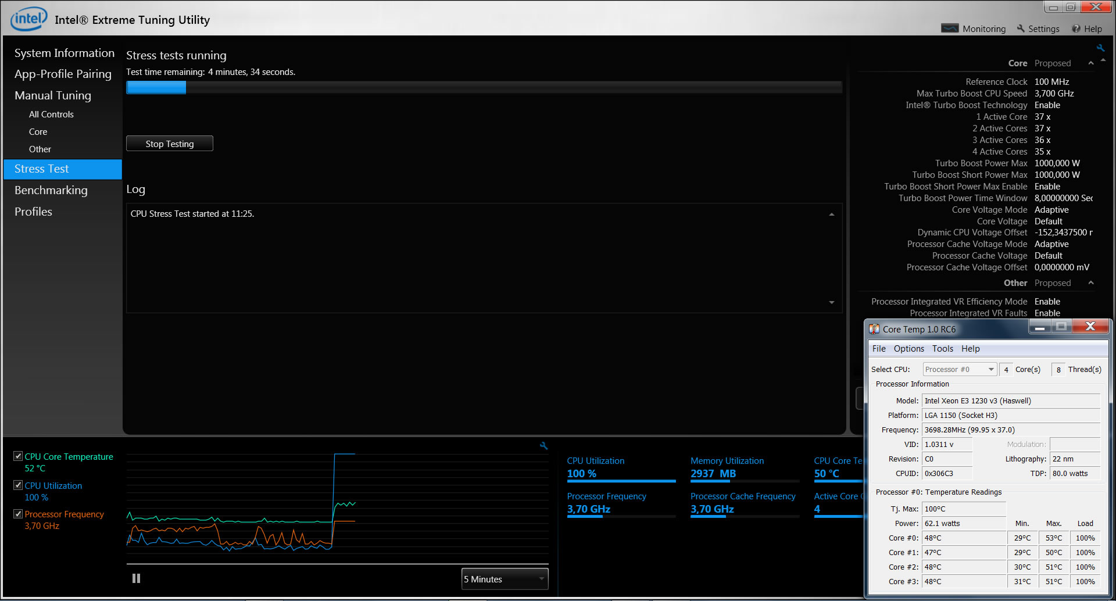Click the Stop Testing button
The image size is (1116, 601).
click(170, 144)
